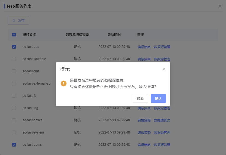
Task: Check the so-fast-cms checkbox
Action: pyautogui.click(x=14, y=71)
